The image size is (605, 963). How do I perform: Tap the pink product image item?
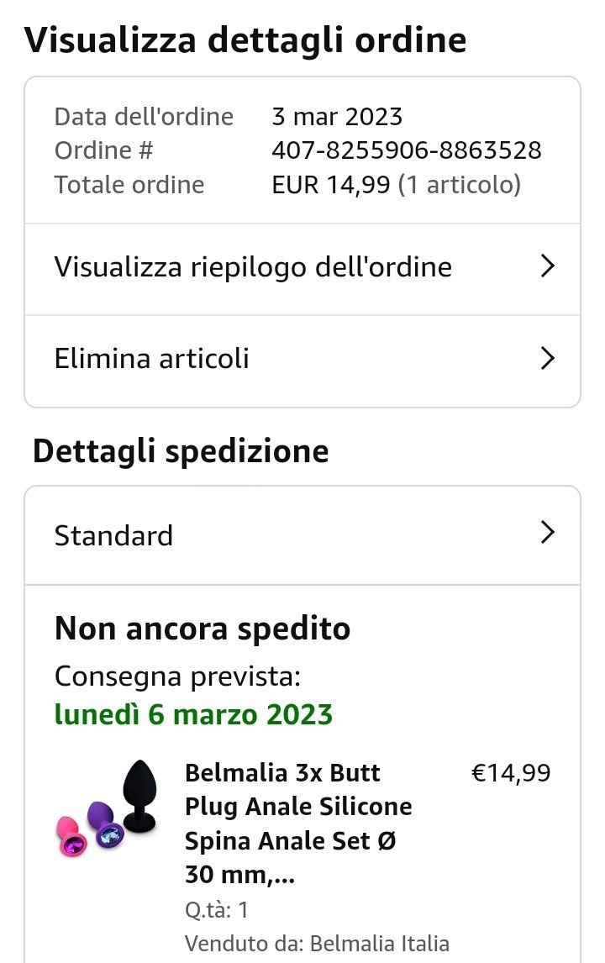71,836
